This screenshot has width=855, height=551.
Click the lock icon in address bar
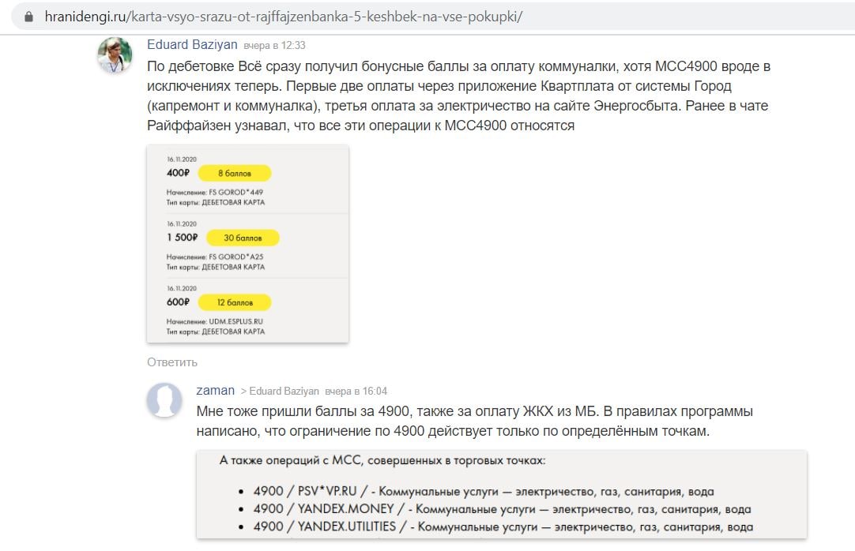coord(29,17)
